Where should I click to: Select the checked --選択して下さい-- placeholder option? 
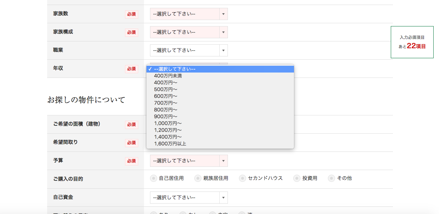pos(175,69)
